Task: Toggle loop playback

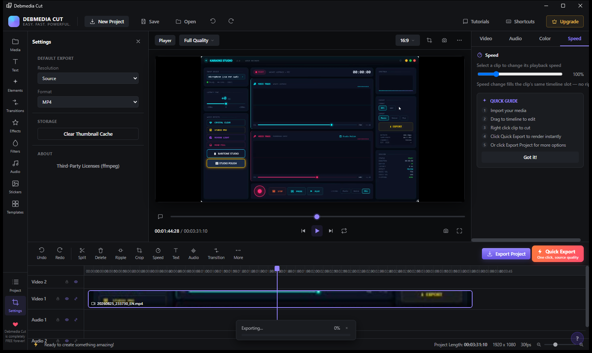Action: tap(344, 231)
